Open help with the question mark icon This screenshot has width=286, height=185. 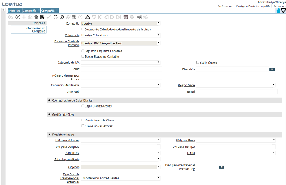pyautogui.click(x=18, y=17)
